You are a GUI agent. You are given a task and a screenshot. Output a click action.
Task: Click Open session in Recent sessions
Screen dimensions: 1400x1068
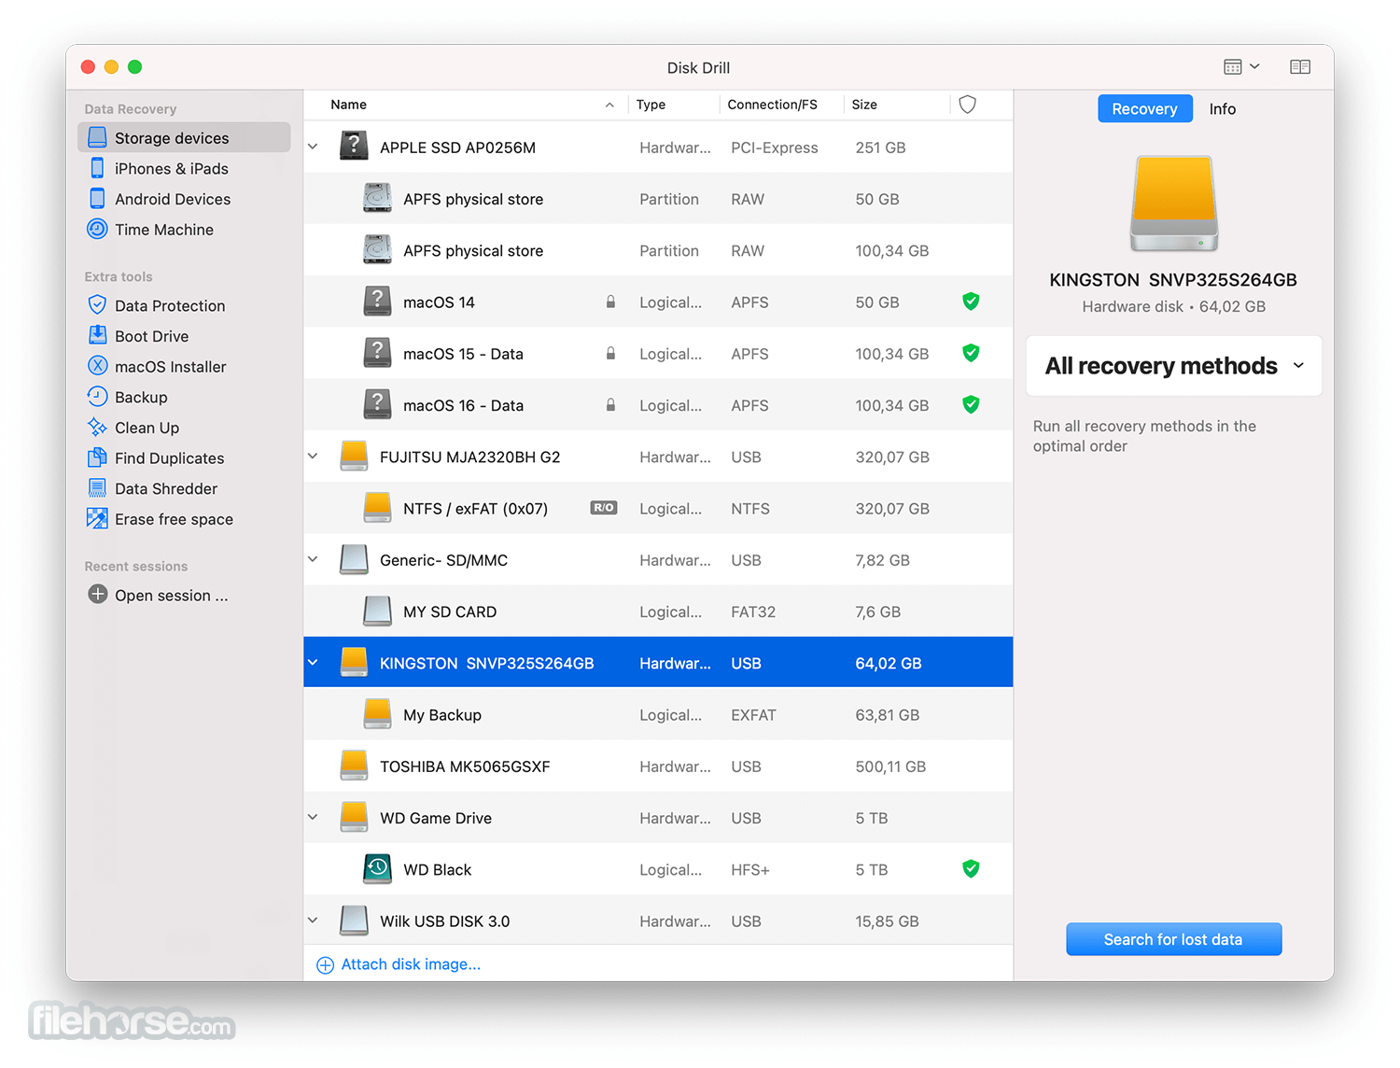click(172, 596)
